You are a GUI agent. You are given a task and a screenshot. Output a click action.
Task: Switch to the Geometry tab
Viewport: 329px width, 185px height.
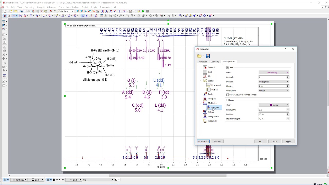pyautogui.click(x=215, y=62)
